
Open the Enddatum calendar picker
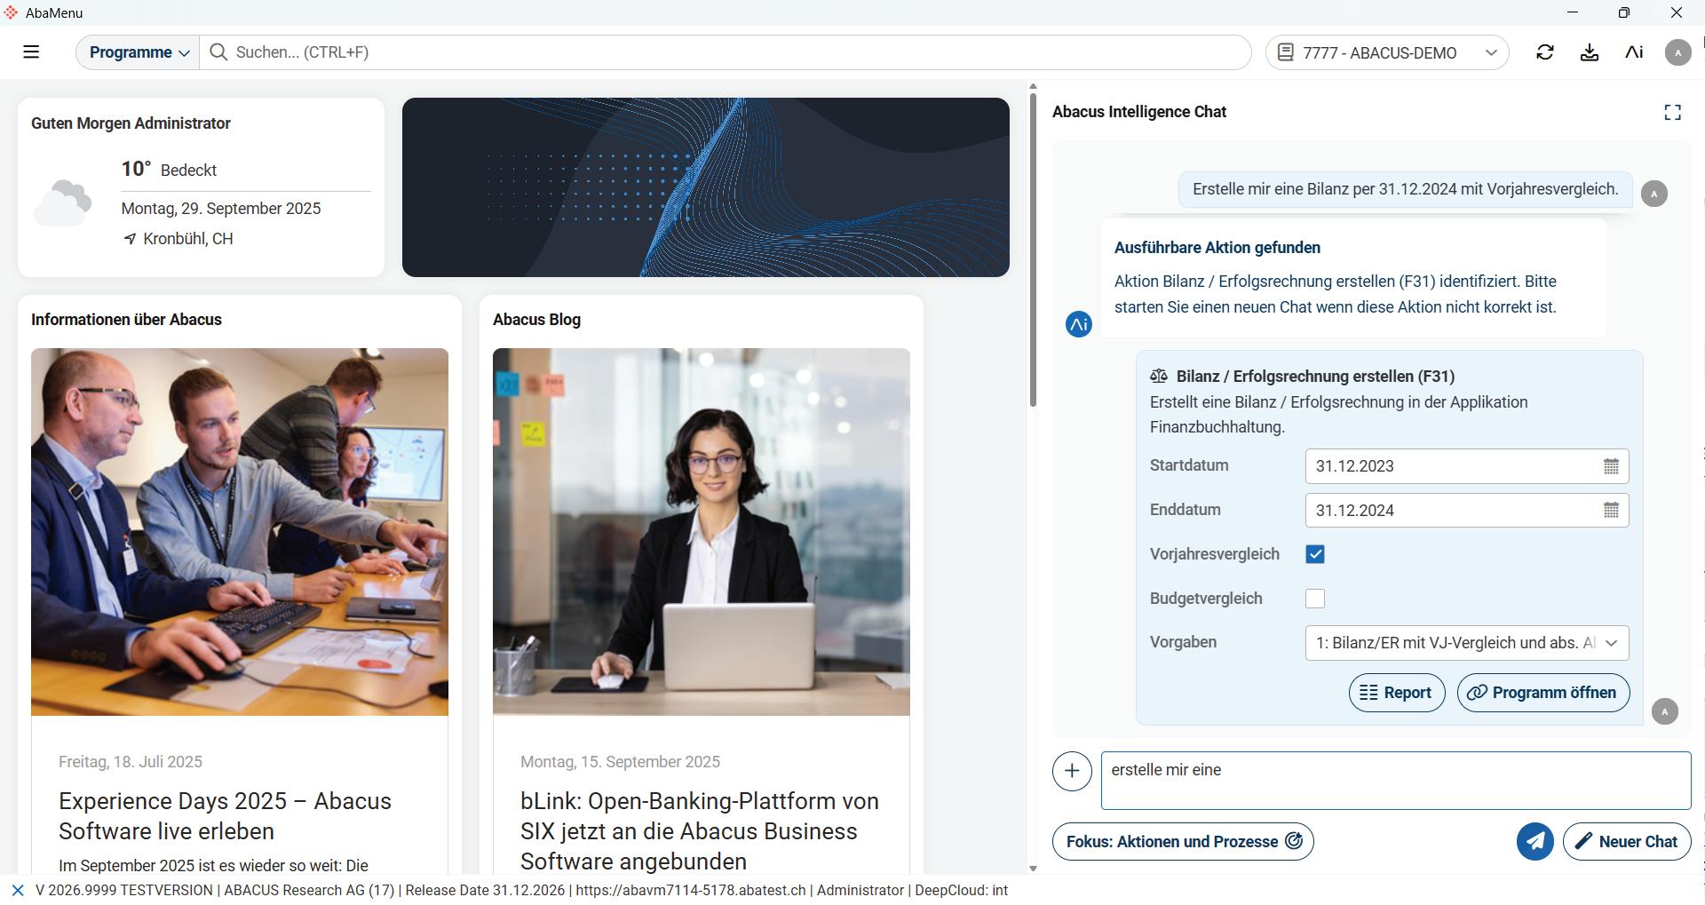coord(1611,511)
